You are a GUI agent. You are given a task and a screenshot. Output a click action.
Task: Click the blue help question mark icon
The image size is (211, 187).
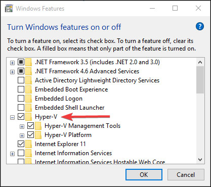200,27
